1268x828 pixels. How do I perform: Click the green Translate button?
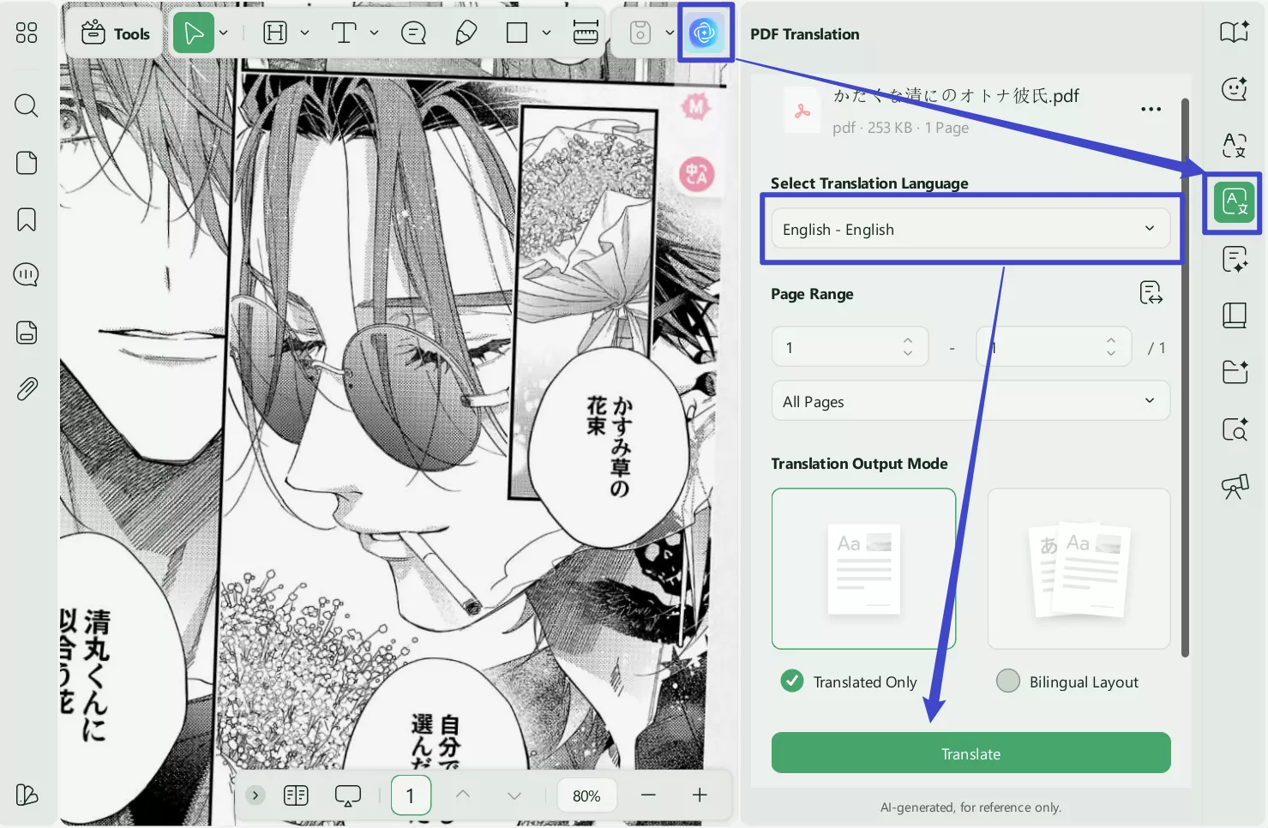(971, 753)
